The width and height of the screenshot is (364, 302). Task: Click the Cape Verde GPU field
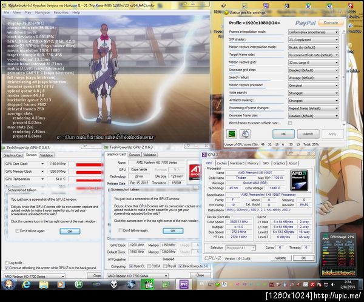coord(139,169)
